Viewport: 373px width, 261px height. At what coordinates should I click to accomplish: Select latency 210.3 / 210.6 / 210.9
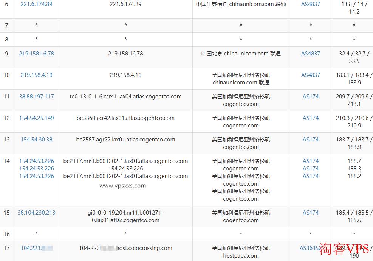click(x=354, y=122)
